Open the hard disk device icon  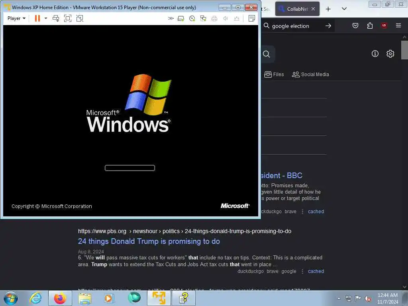181,18
